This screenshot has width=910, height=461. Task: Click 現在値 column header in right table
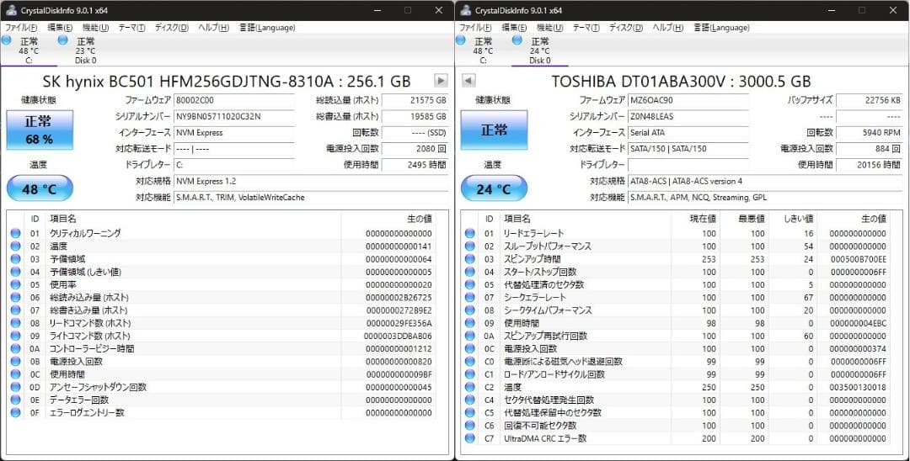point(694,219)
